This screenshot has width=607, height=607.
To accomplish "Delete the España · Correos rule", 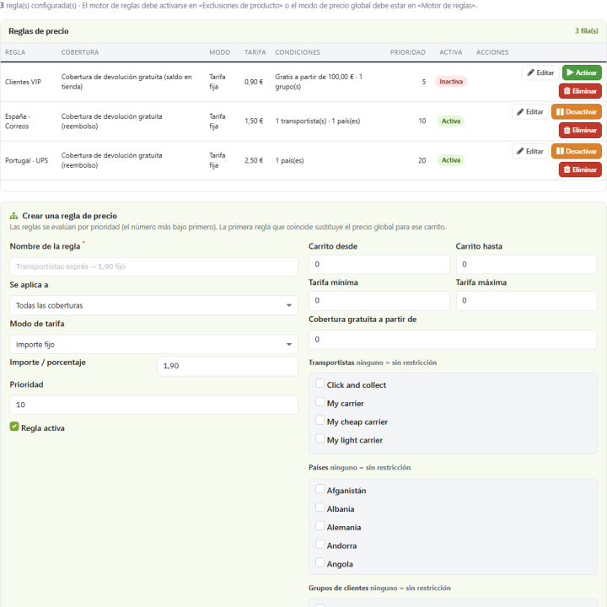I will coord(580,130).
